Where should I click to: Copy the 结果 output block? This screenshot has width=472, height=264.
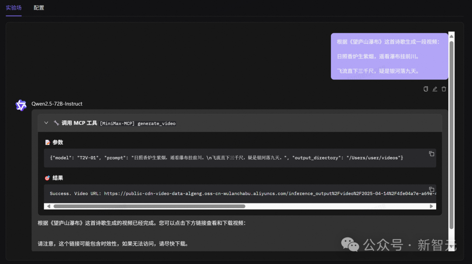click(x=431, y=189)
